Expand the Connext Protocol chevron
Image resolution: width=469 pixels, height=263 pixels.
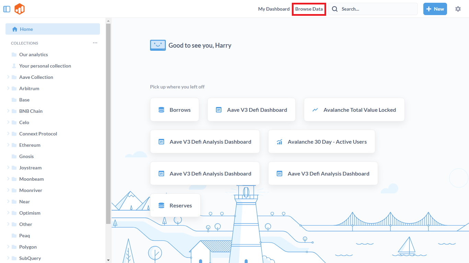coord(8,134)
